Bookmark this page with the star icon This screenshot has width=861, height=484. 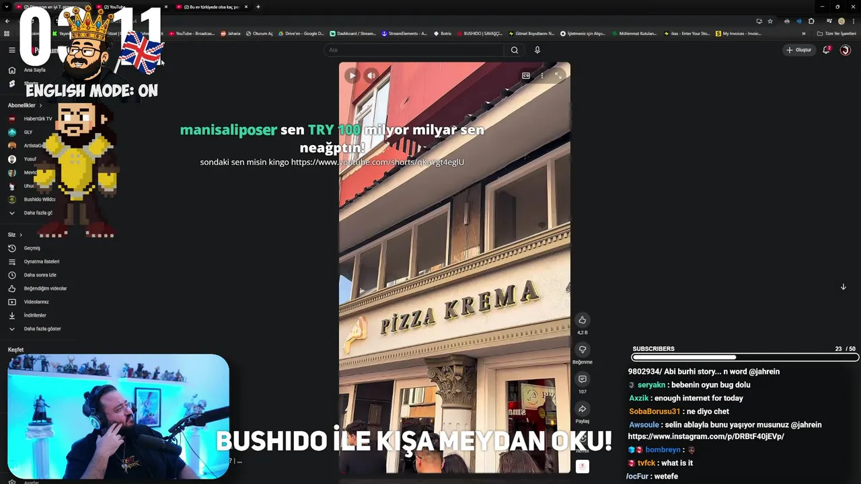pos(770,21)
